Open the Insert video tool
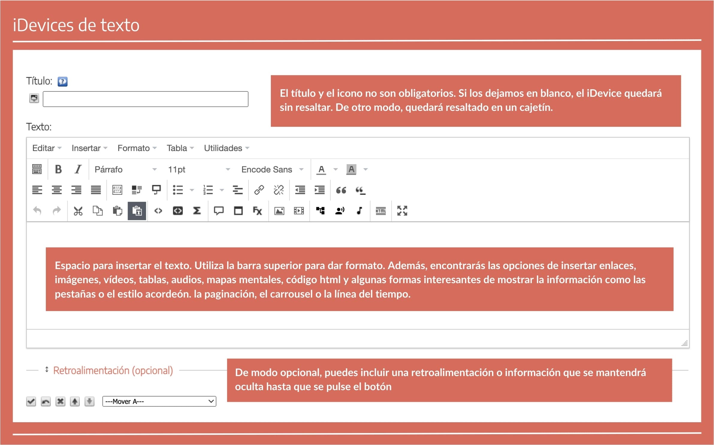This screenshot has width=714, height=445. 298,211
